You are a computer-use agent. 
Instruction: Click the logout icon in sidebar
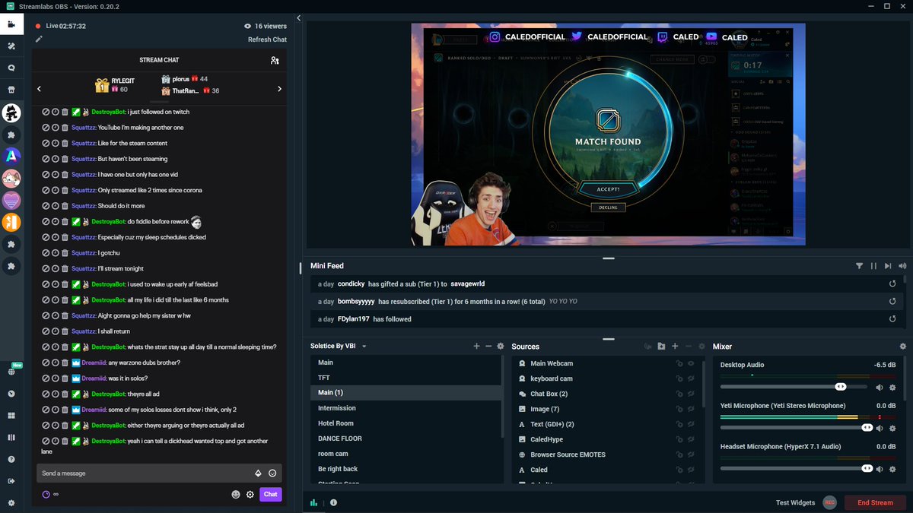point(11,481)
